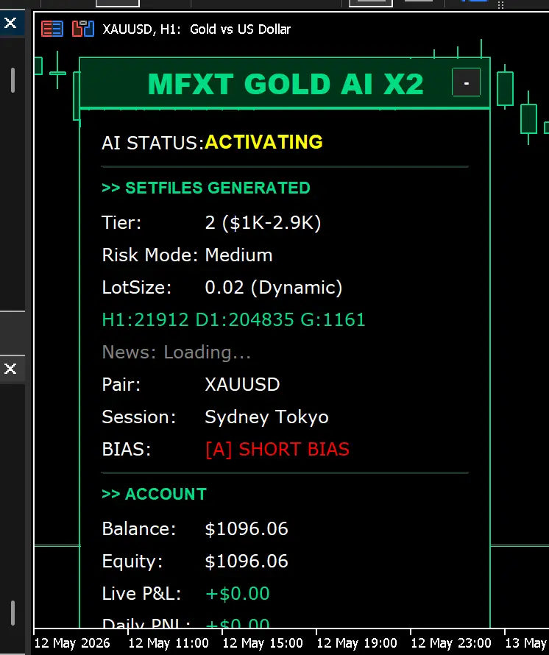The width and height of the screenshot is (549, 655).
Task: Click the Pair value XAUUSD
Action: [x=242, y=384]
